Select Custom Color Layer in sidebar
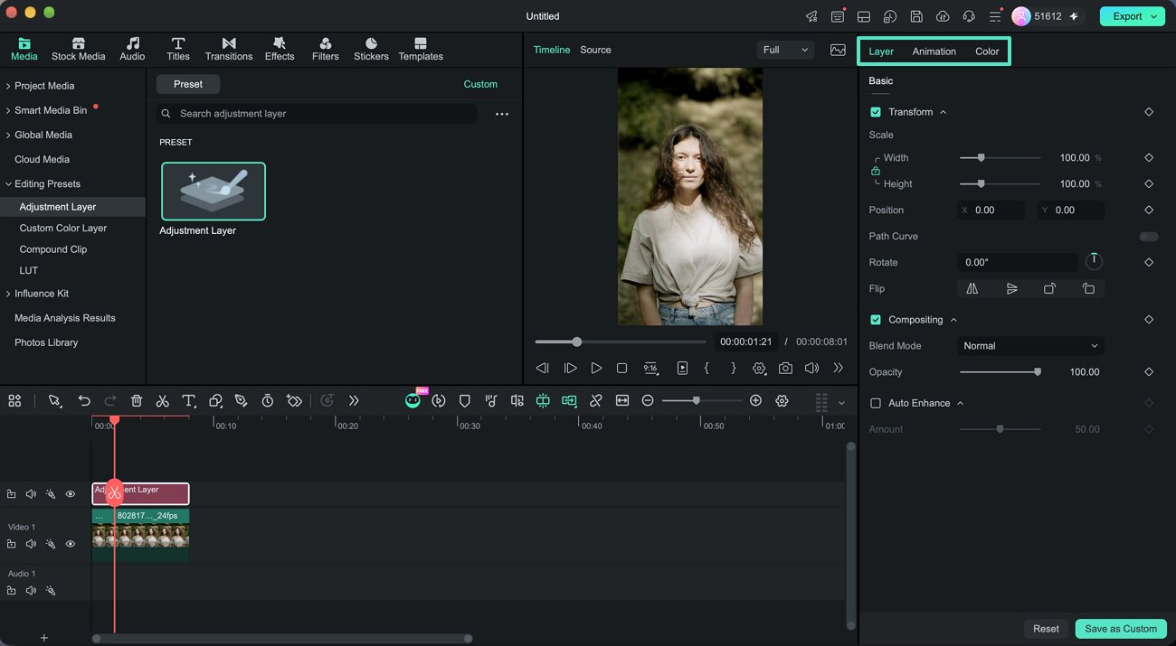 point(63,229)
